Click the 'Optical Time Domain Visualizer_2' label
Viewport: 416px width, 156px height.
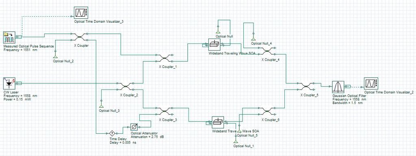pyautogui.click(x=389, y=92)
